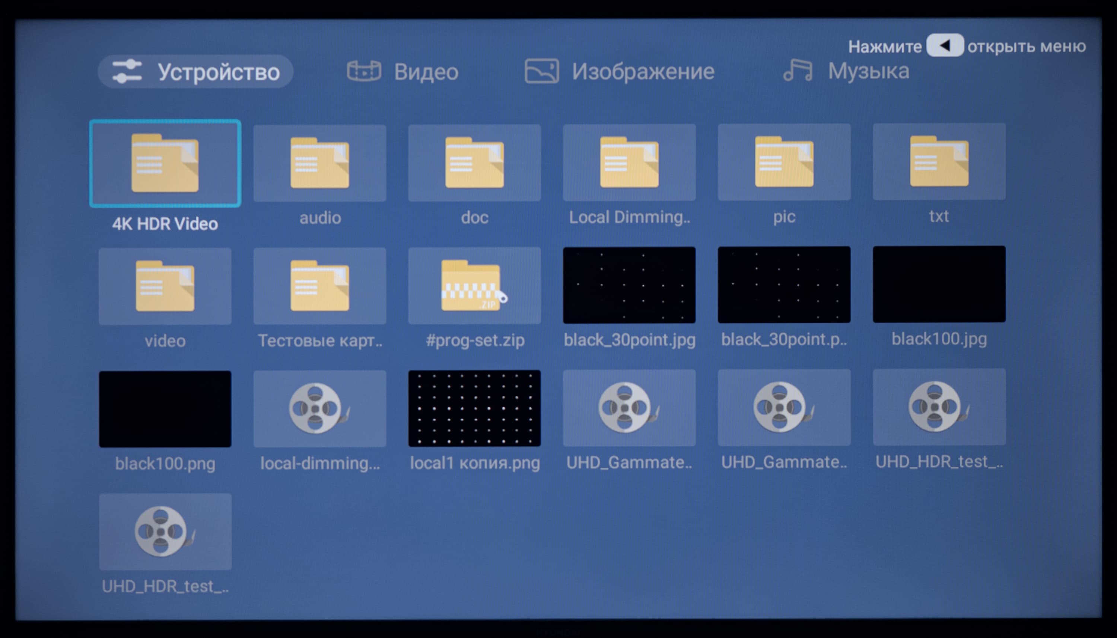Open the Local Dimming folder
This screenshot has width=1117, height=638.
(629, 162)
